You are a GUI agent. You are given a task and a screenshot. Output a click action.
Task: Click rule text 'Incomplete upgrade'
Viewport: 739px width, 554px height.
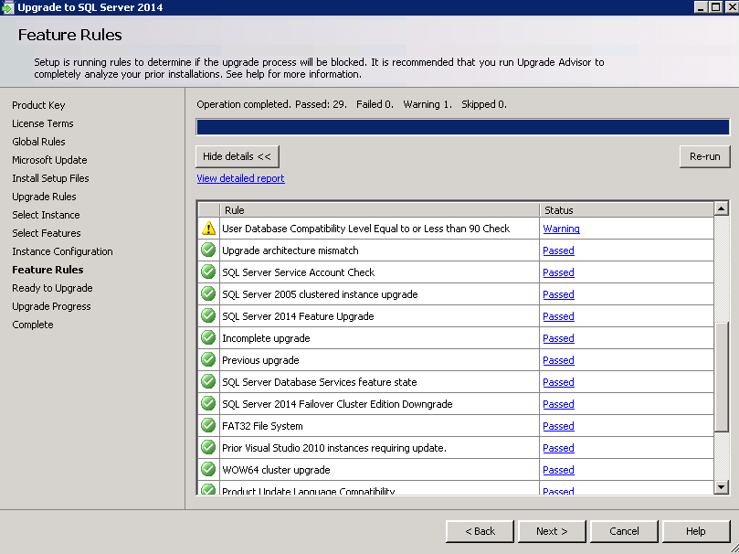point(266,338)
